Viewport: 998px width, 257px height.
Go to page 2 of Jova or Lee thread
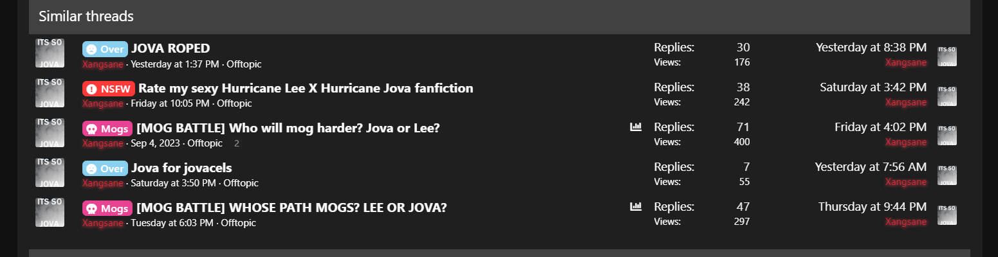237,143
